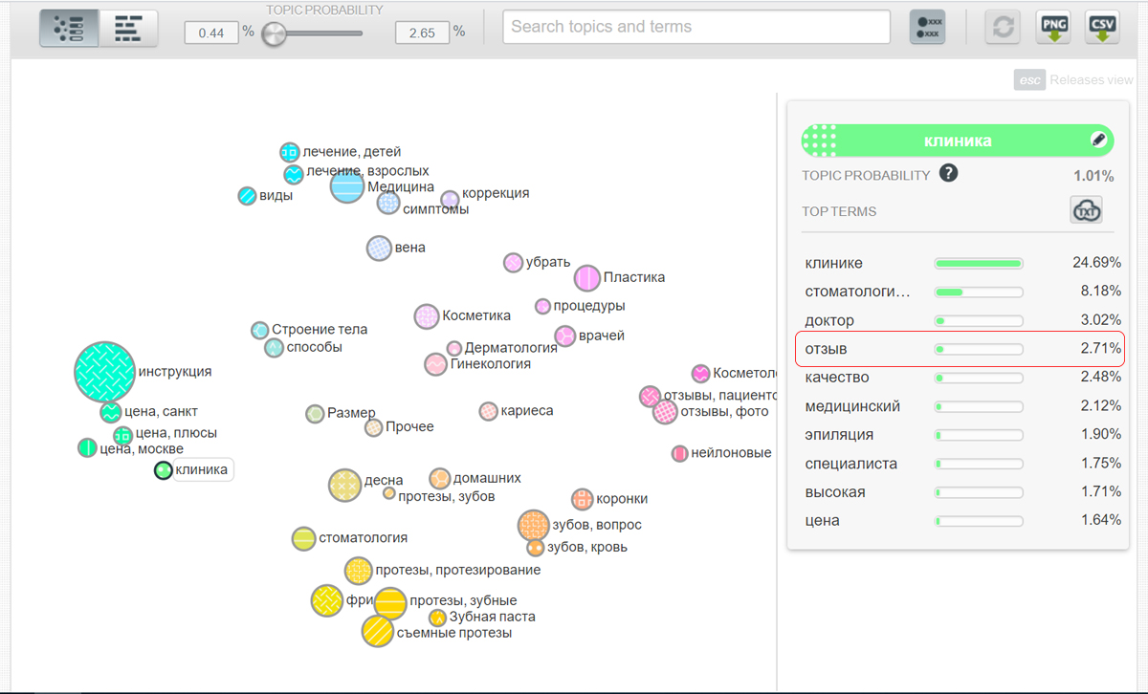The image size is (1148, 694).
Task: Click the Пластика topic bubble
Action: (587, 278)
